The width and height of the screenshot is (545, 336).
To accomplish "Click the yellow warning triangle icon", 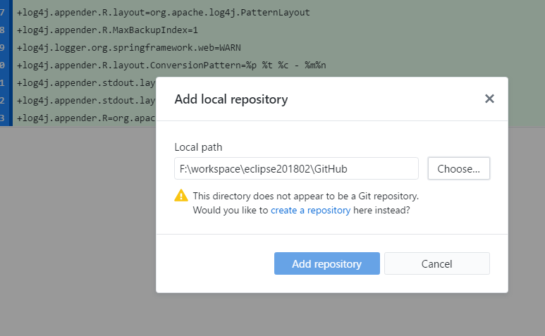I will (x=180, y=196).
